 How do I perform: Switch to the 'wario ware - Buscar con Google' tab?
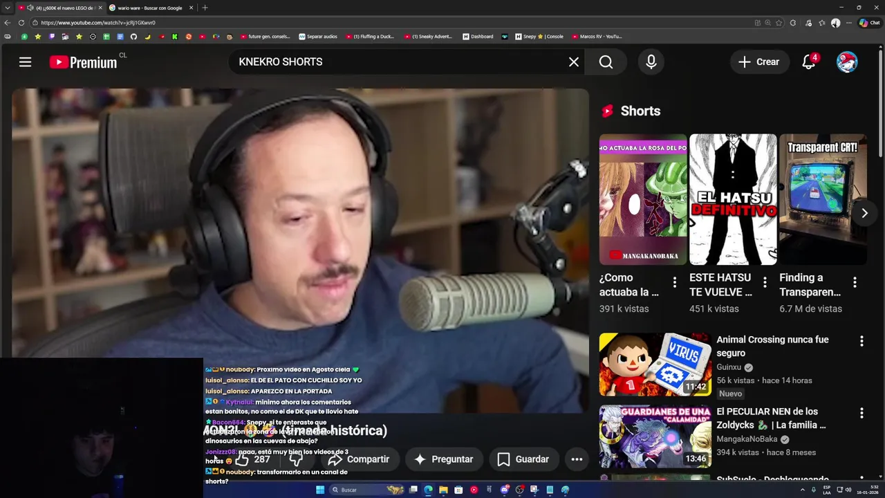[x=149, y=8]
